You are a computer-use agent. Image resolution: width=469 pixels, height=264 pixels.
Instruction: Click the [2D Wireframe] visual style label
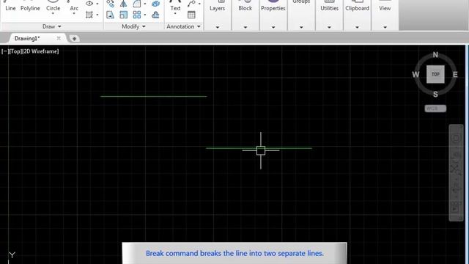click(41, 51)
